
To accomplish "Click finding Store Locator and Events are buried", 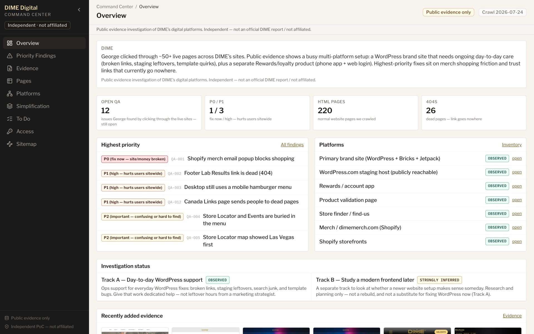I will tap(249, 220).
